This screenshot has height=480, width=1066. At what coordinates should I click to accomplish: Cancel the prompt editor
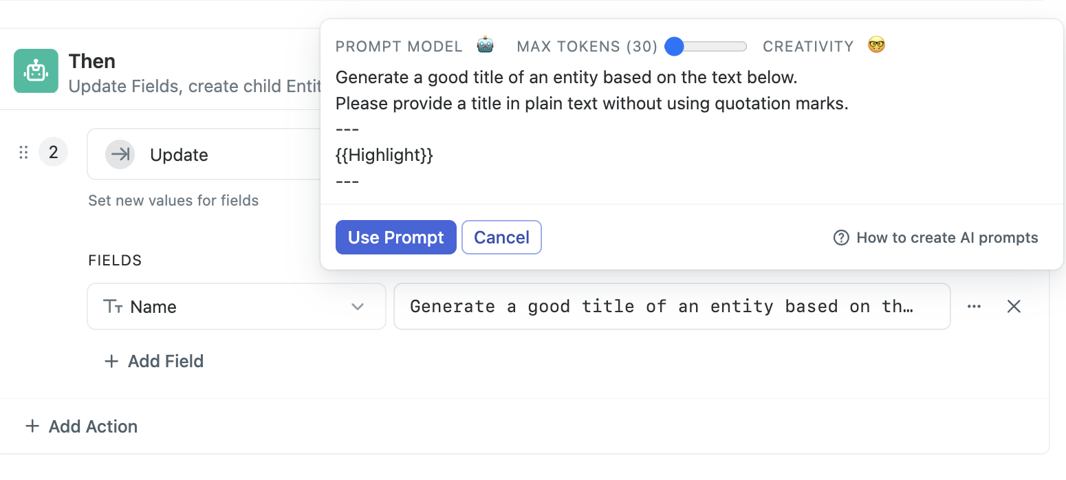501,237
